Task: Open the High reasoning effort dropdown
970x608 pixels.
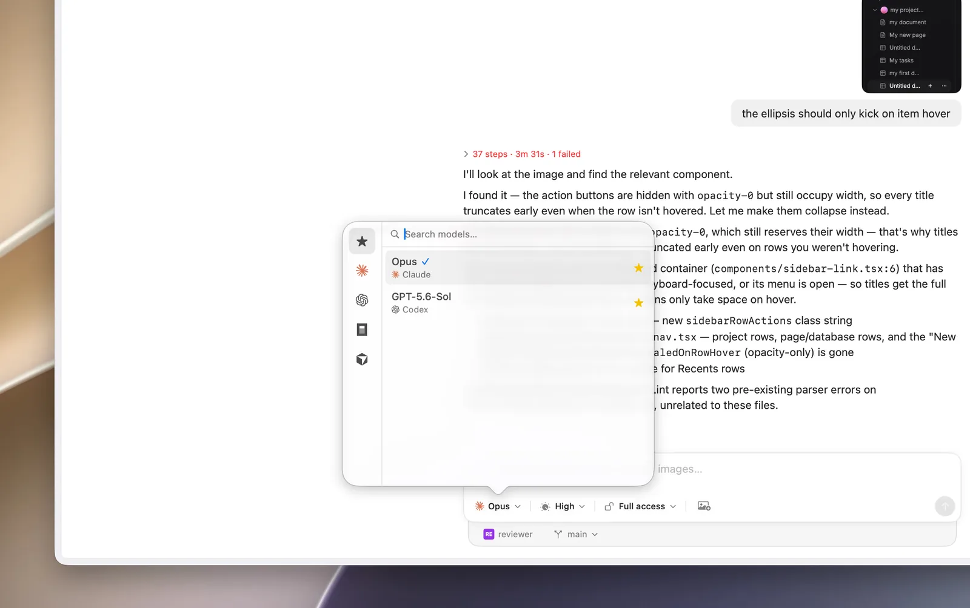Action: point(563,506)
